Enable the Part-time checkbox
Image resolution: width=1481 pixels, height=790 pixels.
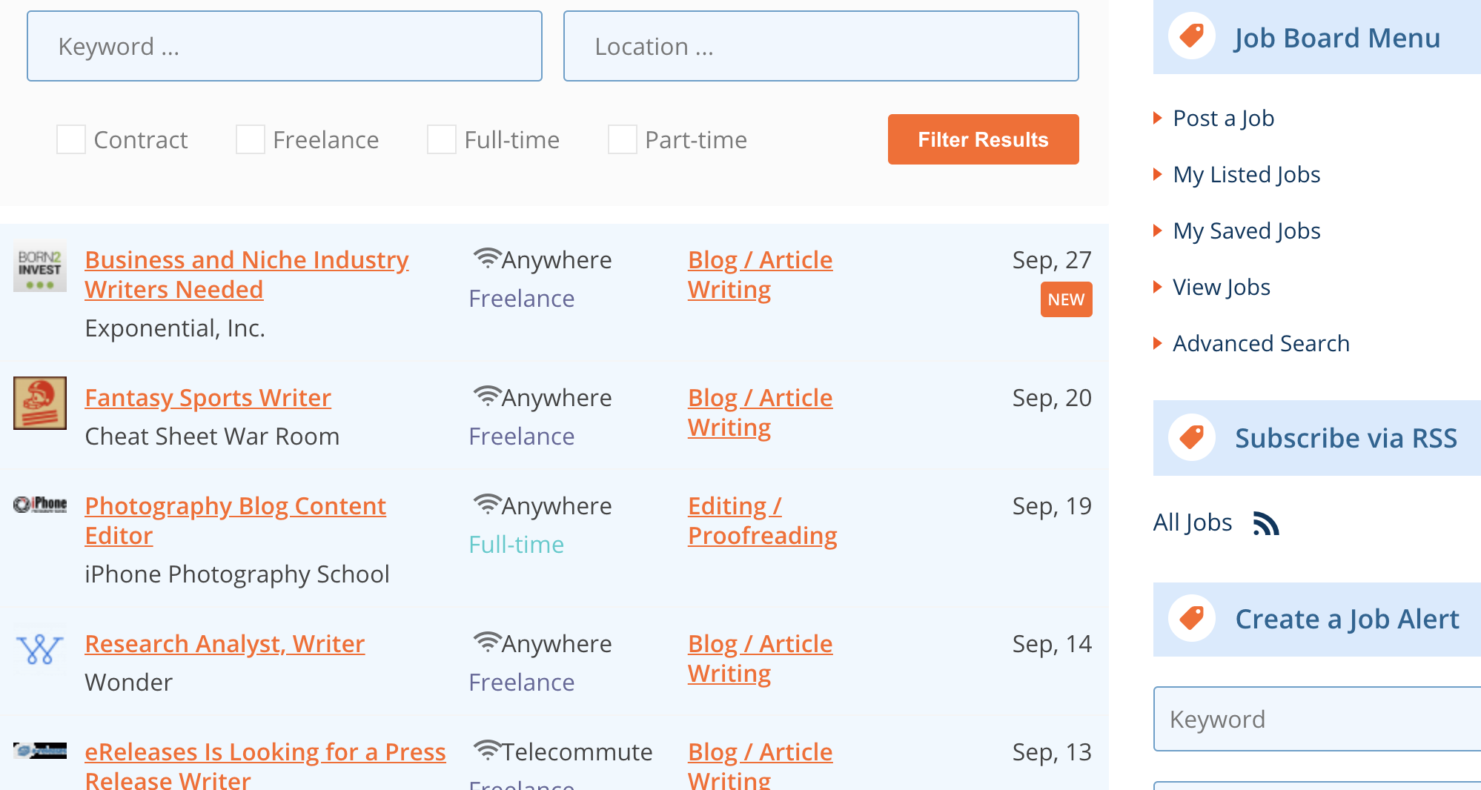623,139
